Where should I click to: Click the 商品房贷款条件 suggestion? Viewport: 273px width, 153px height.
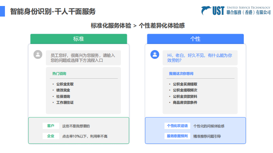coord(185,103)
